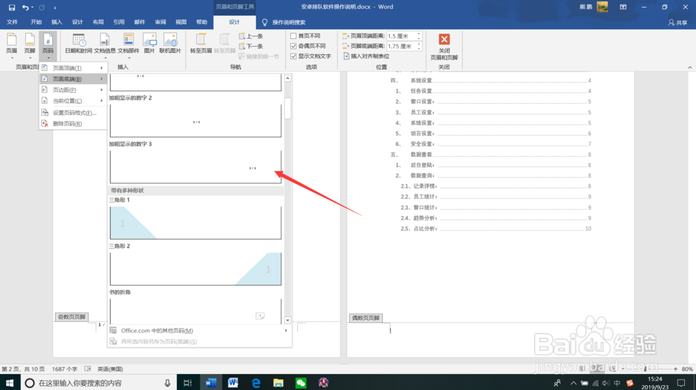Click 第 2 页，共 10 页 indicator
This screenshot has width=696, height=390.
(x=23, y=369)
